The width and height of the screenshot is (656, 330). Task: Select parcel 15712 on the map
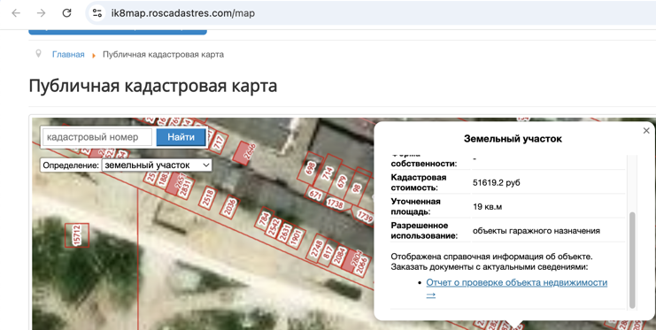[x=77, y=235]
